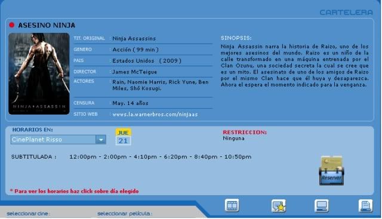This screenshot has width=382, height=219.
Task: Click the computer monitor icon at bottom
Action: [x=321, y=206]
